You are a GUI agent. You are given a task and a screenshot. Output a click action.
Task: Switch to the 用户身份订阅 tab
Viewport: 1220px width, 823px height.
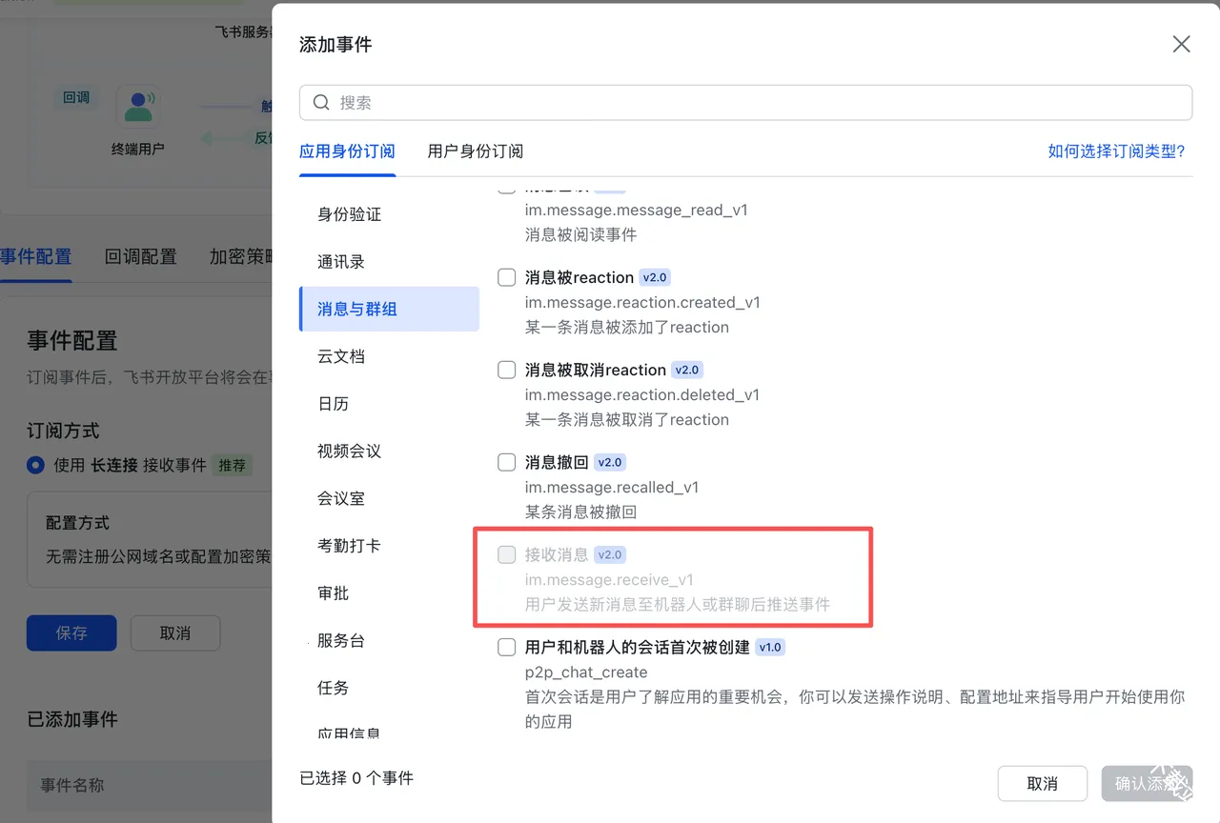[475, 151]
